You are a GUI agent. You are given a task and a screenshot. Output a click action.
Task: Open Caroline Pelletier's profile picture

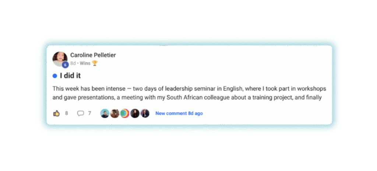click(x=59, y=58)
